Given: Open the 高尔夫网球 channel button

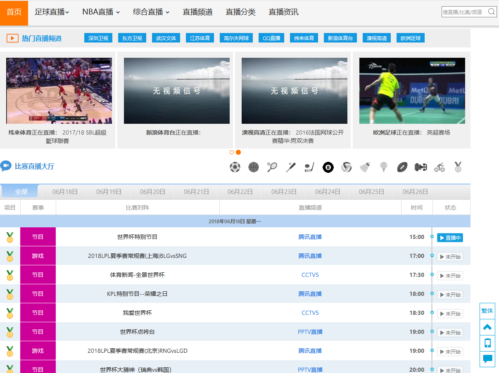Looking at the screenshot, I should (x=236, y=38).
